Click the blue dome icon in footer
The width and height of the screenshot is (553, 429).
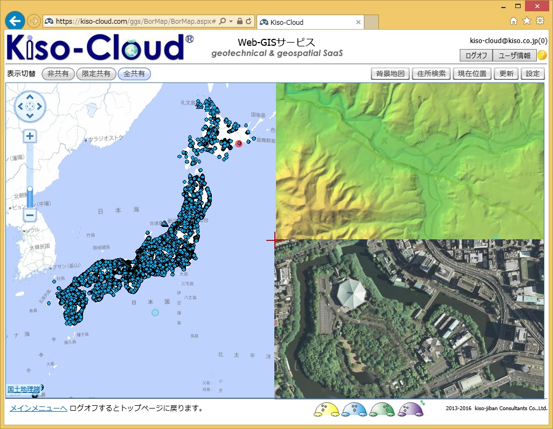[x=354, y=410]
